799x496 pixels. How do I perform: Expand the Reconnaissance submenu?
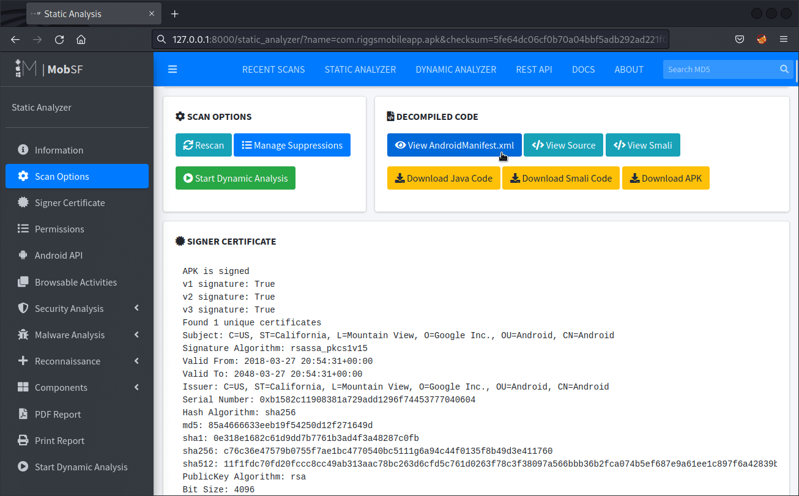coord(136,361)
